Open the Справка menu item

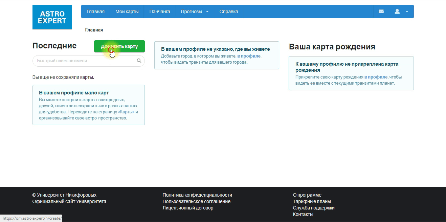click(229, 12)
